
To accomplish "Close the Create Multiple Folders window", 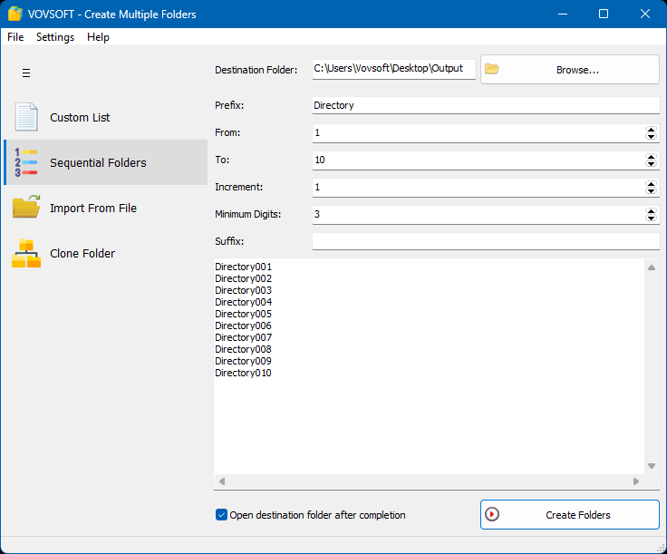I will tap(645, 14).
